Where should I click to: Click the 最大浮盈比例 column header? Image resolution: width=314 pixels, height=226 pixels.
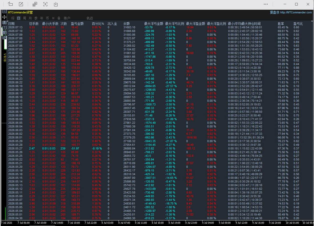(x=216, y=24)
